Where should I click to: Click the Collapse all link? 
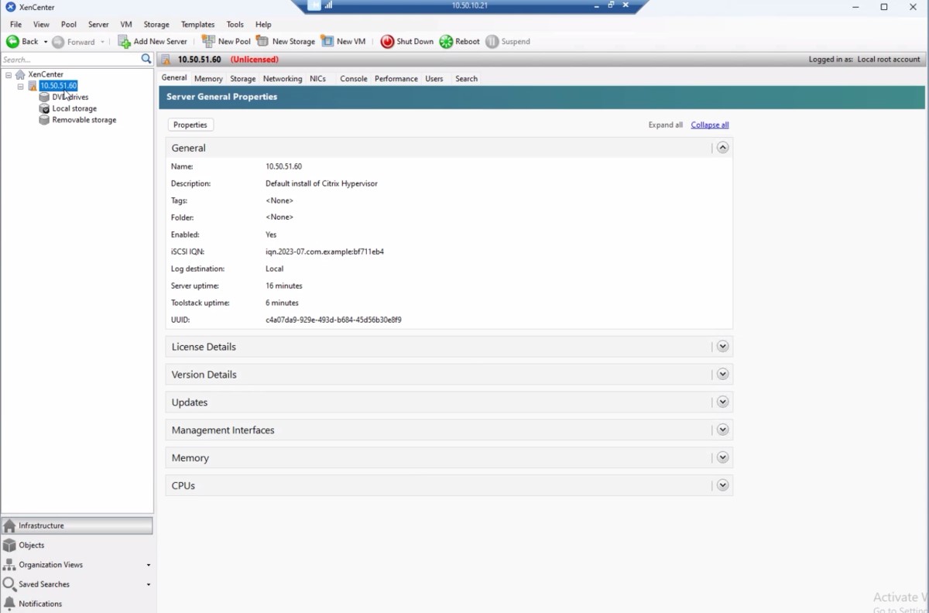[x=709, y=125]
